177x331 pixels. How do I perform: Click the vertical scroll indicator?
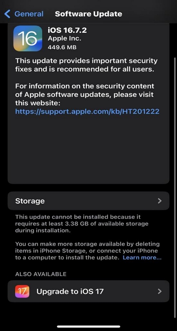(174, 118)
